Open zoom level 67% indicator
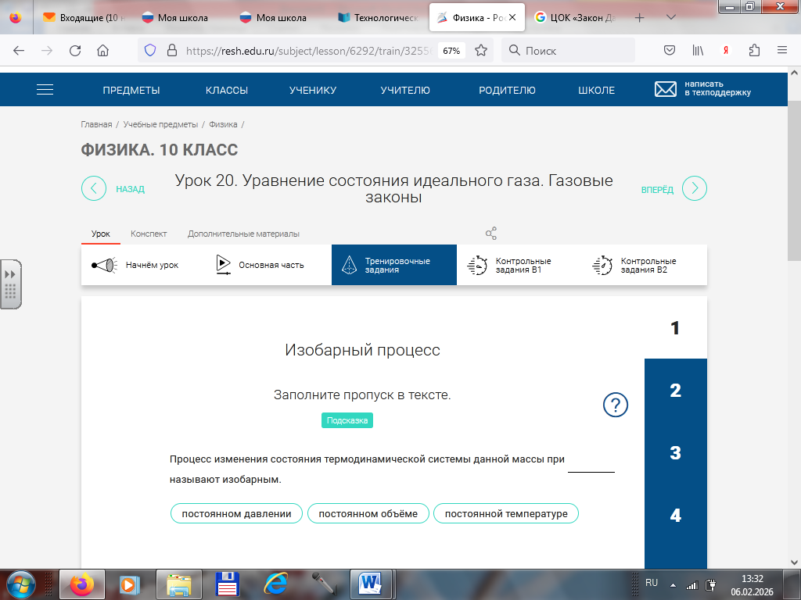The height and width of the screenshot is (600, 801). coord(451,51)
